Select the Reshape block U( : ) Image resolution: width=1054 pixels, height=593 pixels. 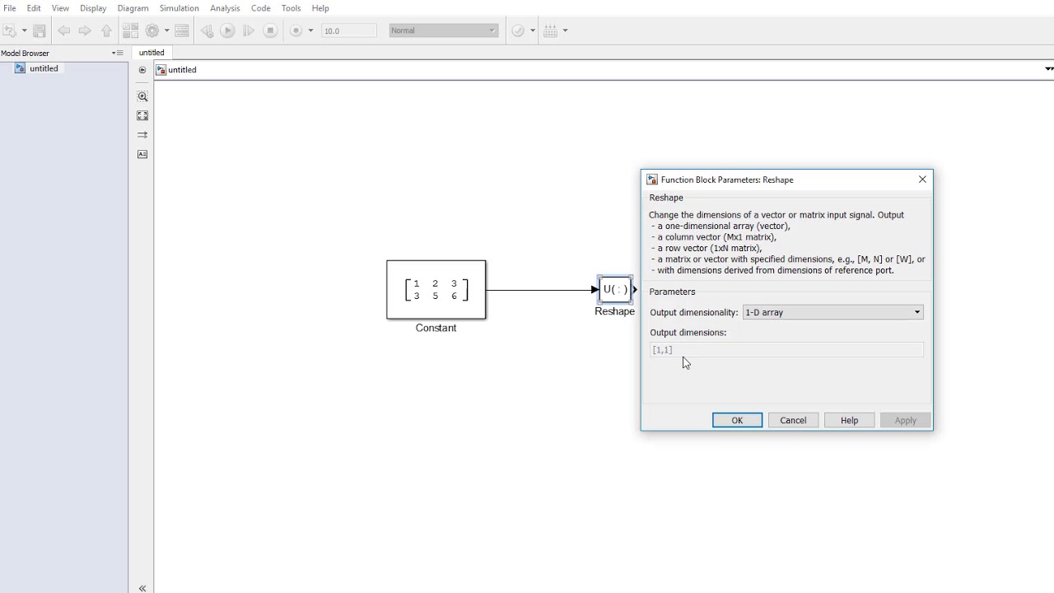pyautogui.click(x=615, y=289)
